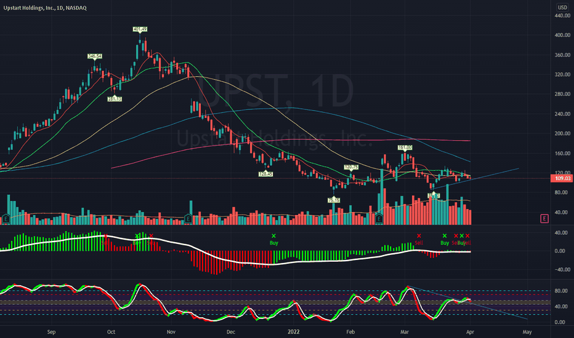Click the Nov label on time axis
The height and width of the screenshot is (338, 574).
coord(171,332)
